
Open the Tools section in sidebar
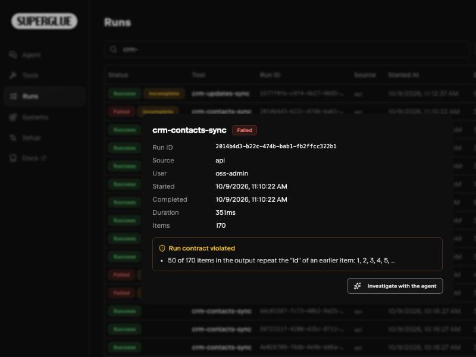(x=44, y=76)
